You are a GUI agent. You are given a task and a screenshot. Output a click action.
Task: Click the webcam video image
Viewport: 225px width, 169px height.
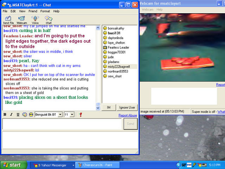click(182, 48)
